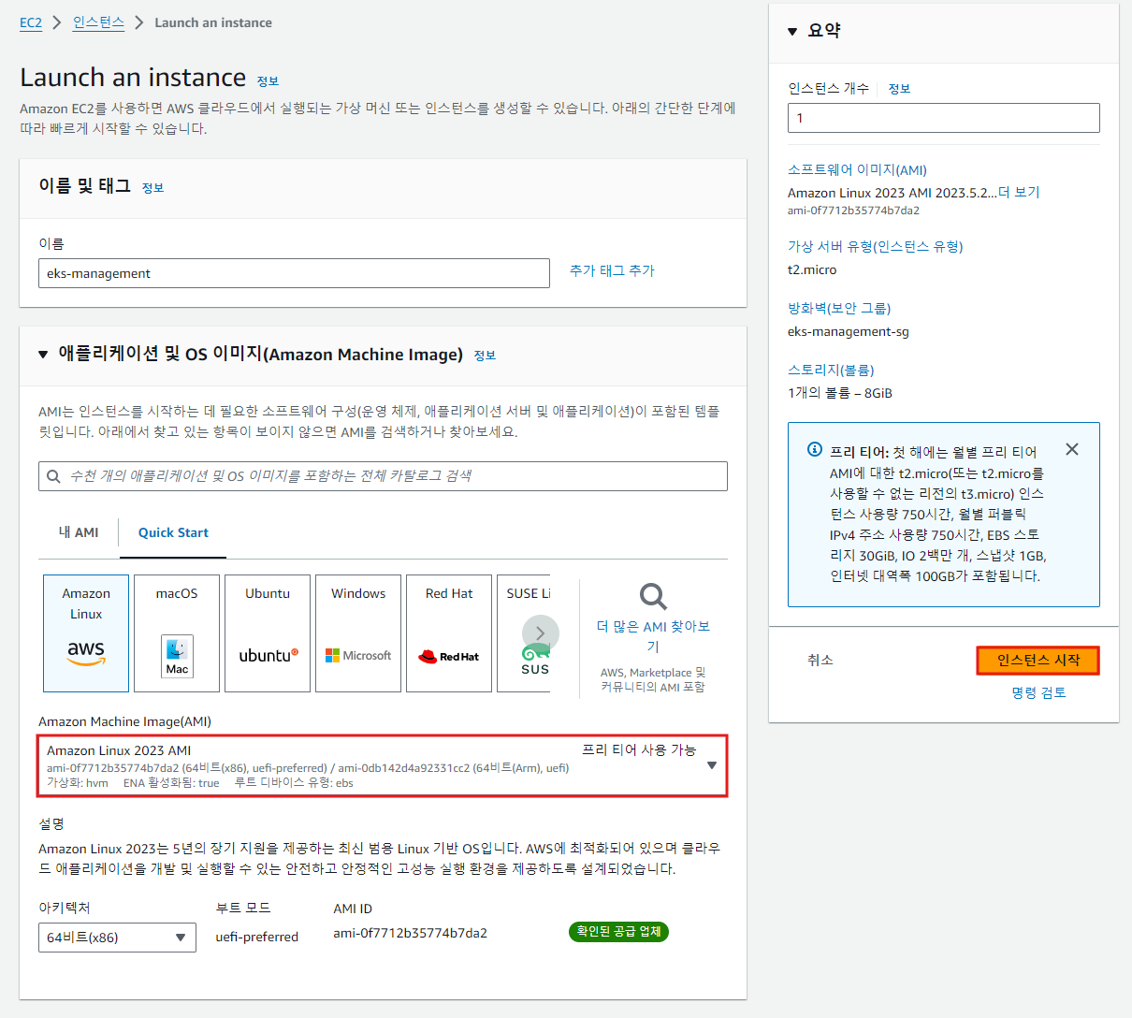Open the 더 많은 AMI 찾아보기 link
This screenshot has height=1018, width=1132.
pos(653,636)
